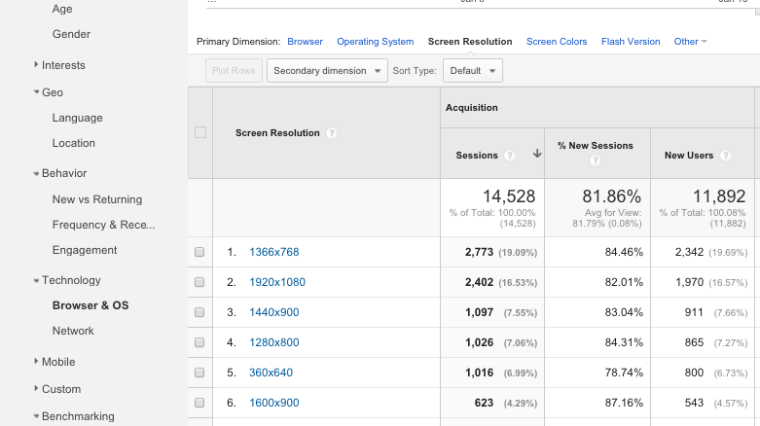Select Screen Resolution primary dimension

pos(470,42)
